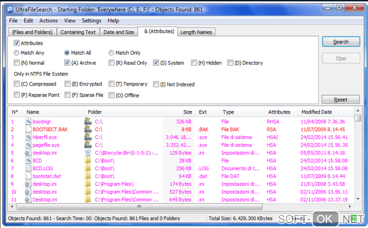Tick the (D) Directory attribute

[x=230, y=63]
